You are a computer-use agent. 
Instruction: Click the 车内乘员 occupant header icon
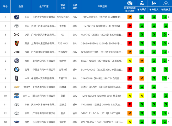point(142,3)
